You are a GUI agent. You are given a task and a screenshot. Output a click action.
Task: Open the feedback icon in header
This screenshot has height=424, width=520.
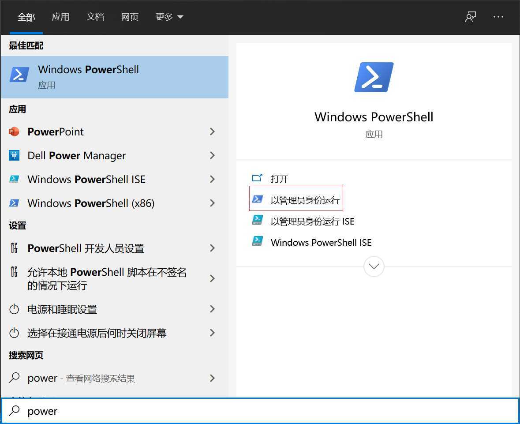(x=471, y=17)
